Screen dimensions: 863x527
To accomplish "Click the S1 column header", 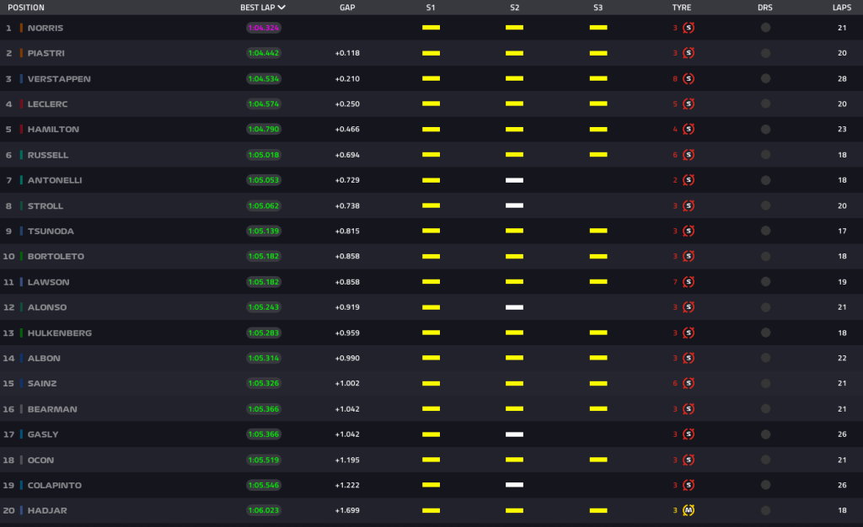I will pyautogui.click(x=431, y=8).
